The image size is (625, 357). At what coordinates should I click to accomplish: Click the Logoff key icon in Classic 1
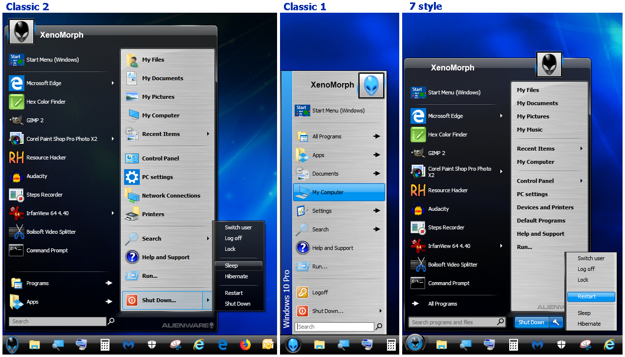[x=302, y=292]
